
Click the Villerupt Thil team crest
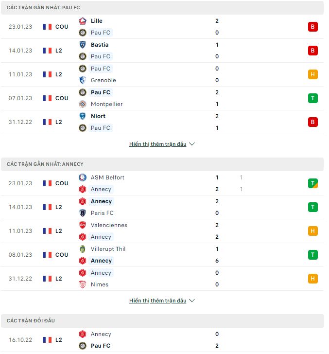(x=83, y=249)
